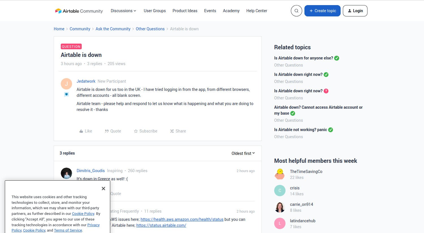Click the Airtable Community logo
The height and width of the screenshot is (233, 424).
coord(79,11)
